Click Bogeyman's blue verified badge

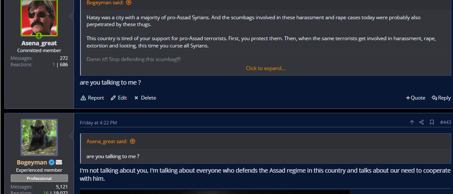click(51, 162)
